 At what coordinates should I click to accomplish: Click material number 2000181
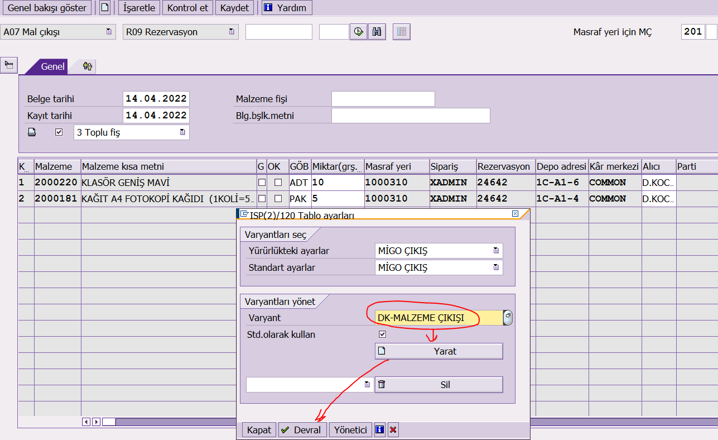coord(56,198)
